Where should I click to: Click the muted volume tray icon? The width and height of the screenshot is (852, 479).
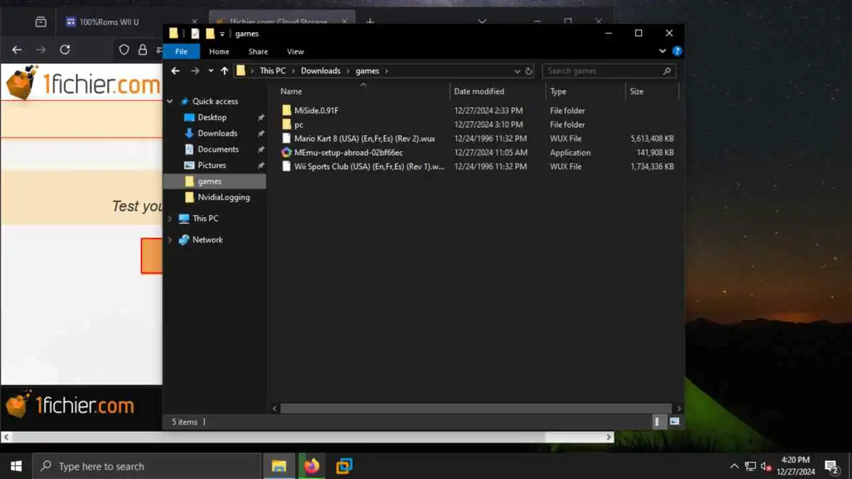[766, 466]
